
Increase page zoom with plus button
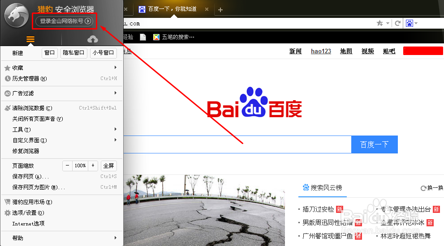coord(93,165)
